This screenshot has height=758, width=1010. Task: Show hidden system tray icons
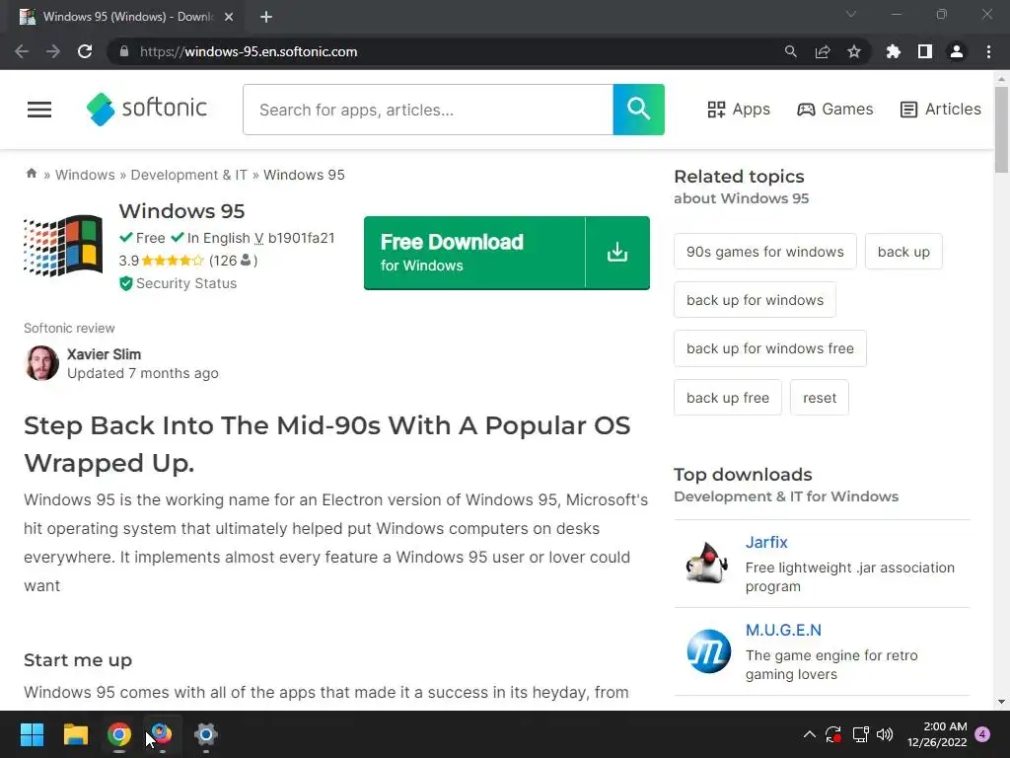coord(810,734)
